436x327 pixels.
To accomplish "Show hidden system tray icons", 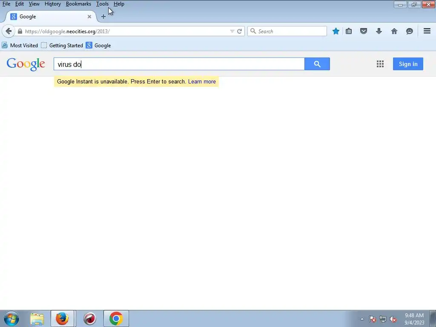I will 362,319.
